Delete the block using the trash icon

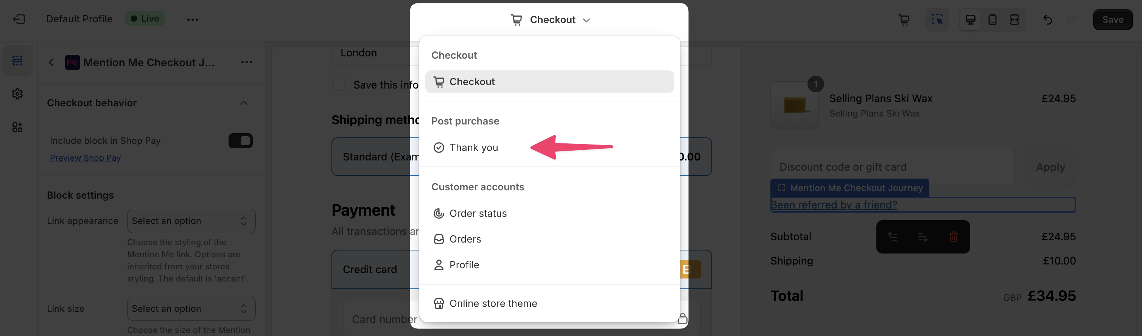tap(953, 237)
